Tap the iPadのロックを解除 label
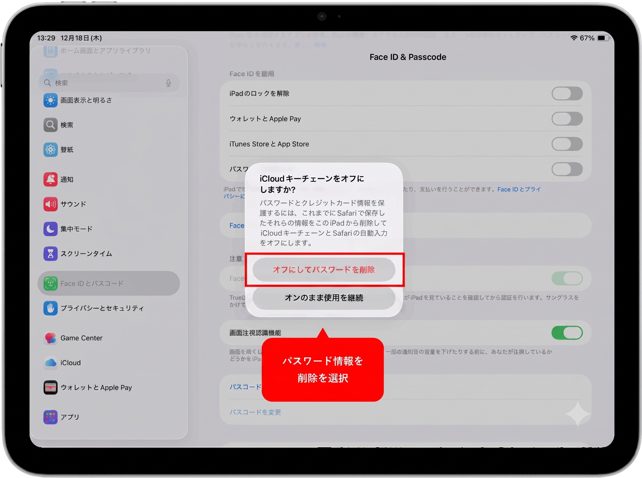642x478 pixels. point(259,93)
